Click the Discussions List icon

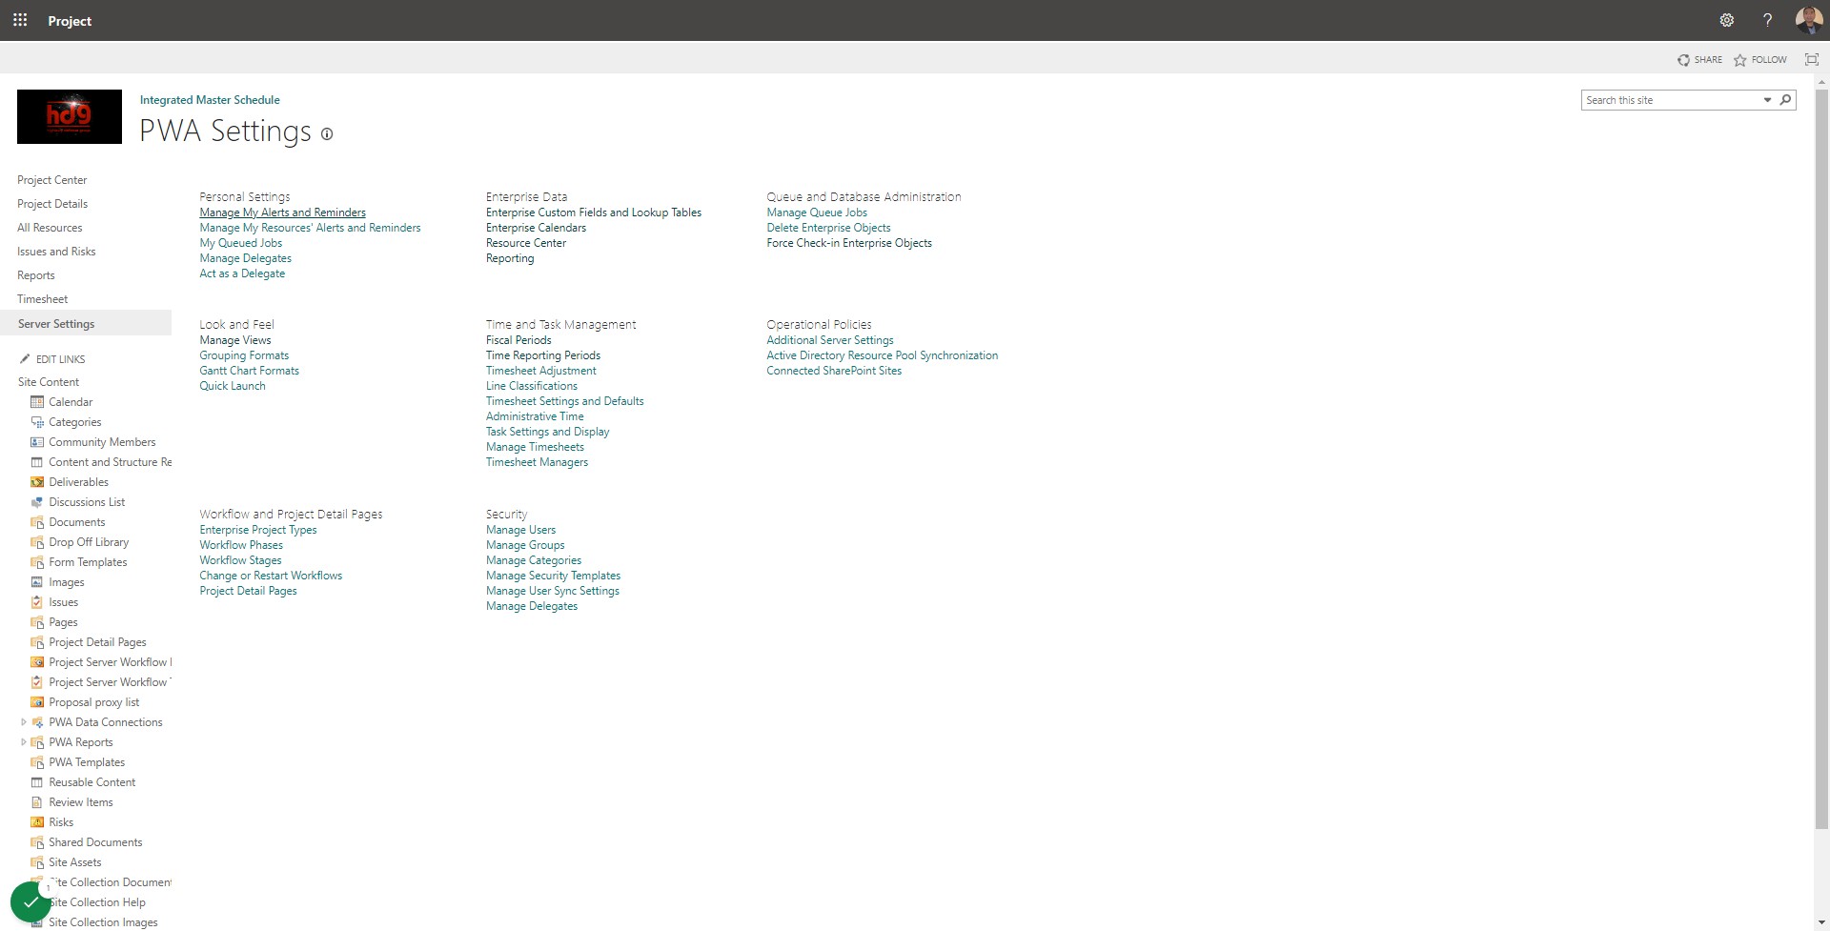37,502
